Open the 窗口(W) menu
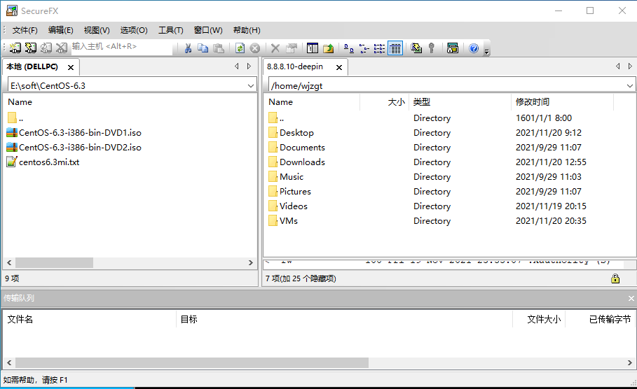Screen dimensions: 637x389 tap(208, 30)
